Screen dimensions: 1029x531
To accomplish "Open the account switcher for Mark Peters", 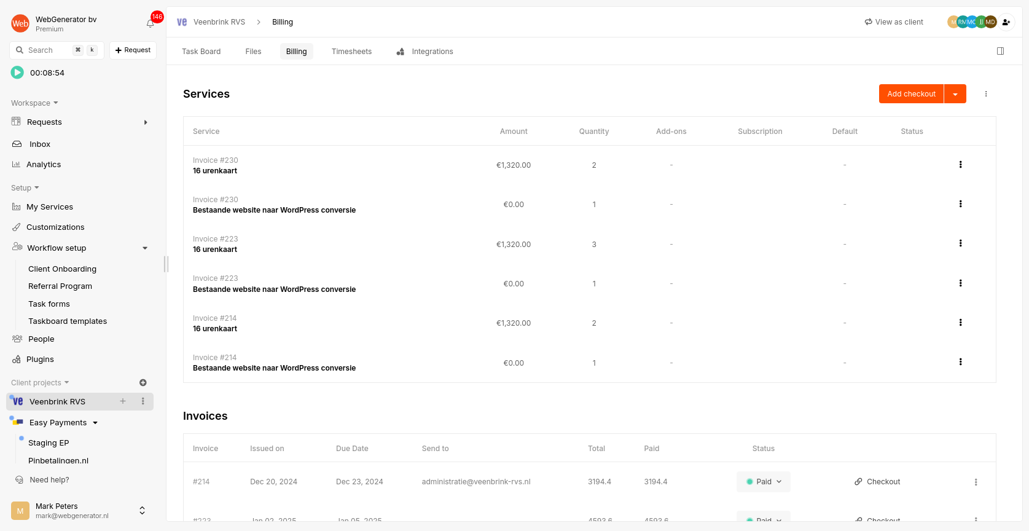I will click(x=142, y=511).
